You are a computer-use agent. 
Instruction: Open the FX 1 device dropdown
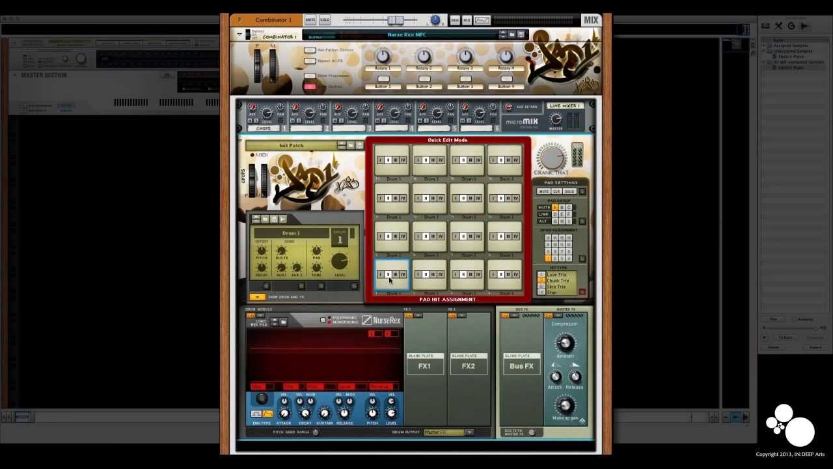418,315
